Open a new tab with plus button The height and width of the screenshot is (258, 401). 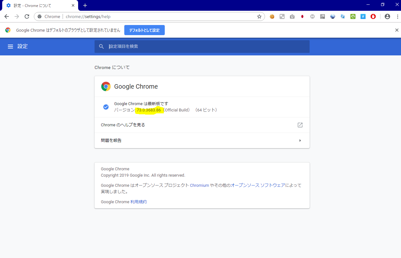point(85,5)
